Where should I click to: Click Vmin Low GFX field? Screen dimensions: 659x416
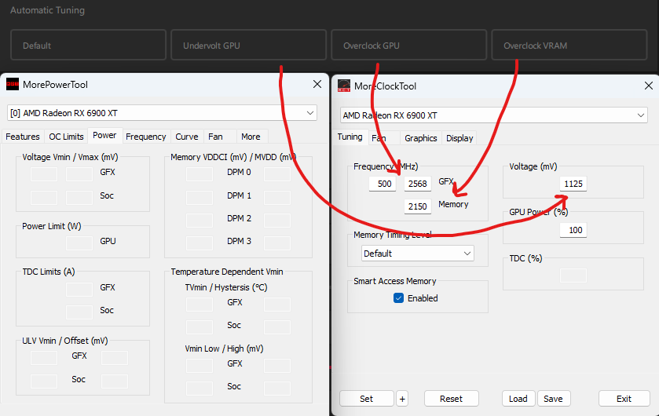click(x=200, y=366)
